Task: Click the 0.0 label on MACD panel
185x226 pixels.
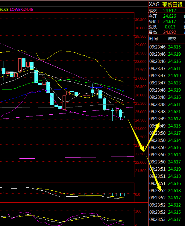Action: click(x=137, y=194)
